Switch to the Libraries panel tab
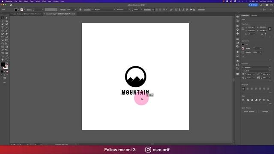 point(254,15)
